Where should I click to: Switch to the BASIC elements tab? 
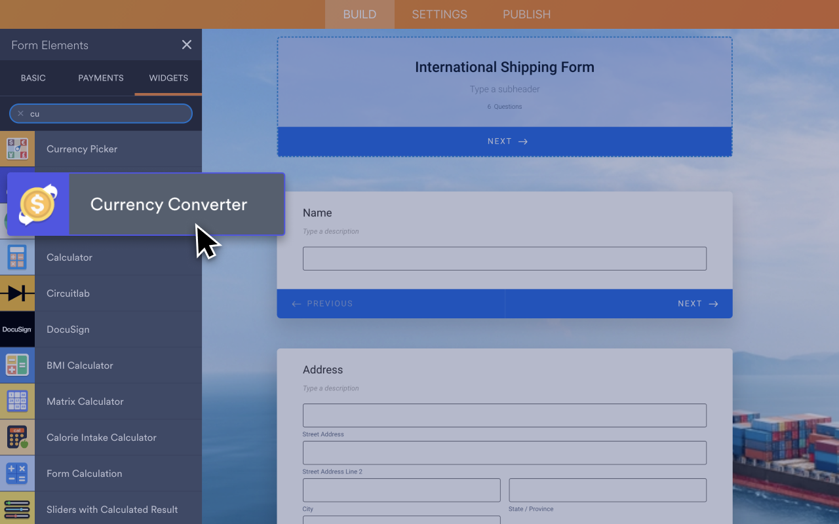33,78
